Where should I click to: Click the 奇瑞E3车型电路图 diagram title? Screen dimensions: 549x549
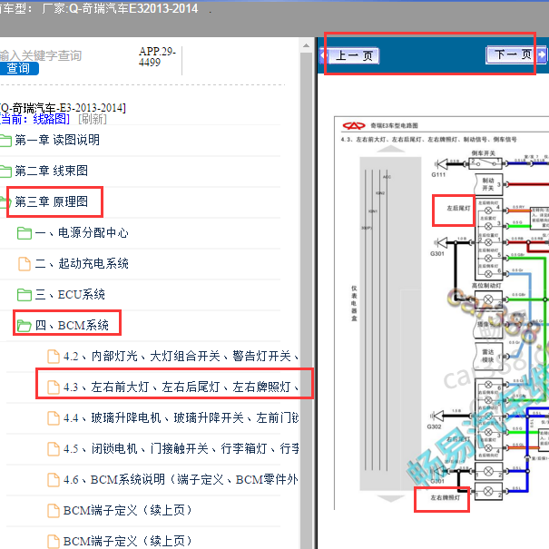[x=394, y=125]
